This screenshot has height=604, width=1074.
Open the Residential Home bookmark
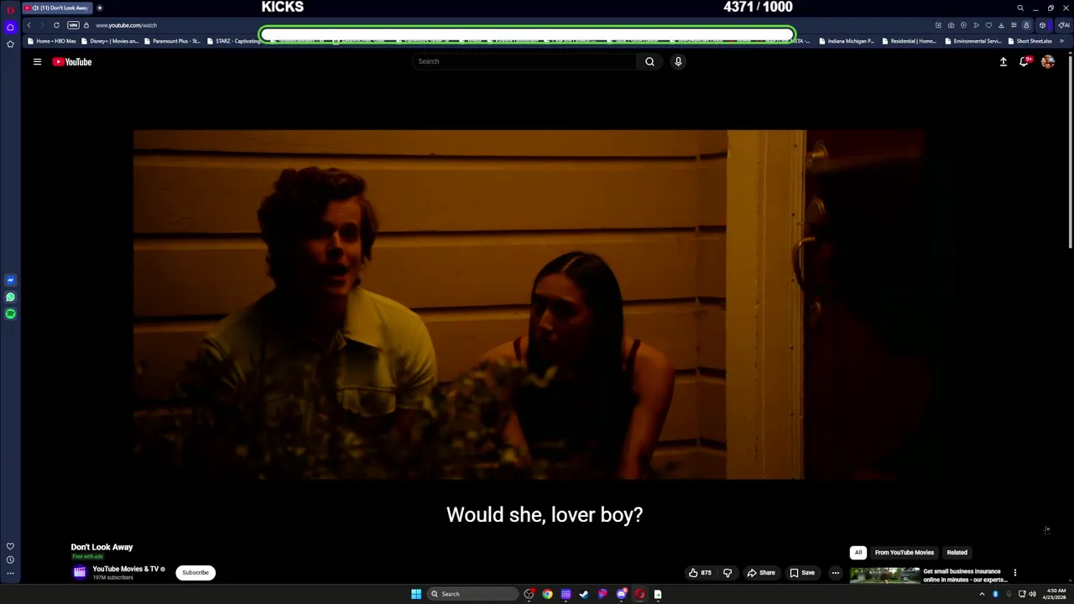(x=909, y=41)
